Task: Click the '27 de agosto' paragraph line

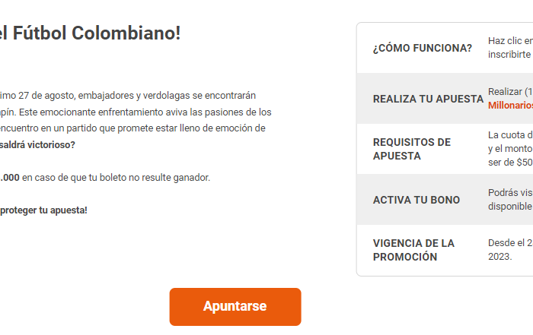Action: point(128,95)
